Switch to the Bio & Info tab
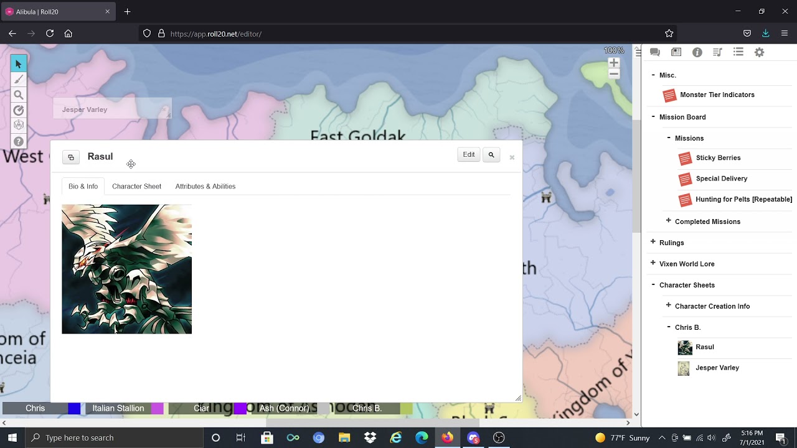797x448 pixels. [83, 187]
